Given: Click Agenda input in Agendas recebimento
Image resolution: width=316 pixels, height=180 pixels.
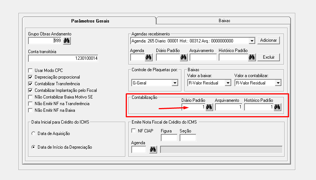Looking at the screenshot, I should tap(138, 57).
